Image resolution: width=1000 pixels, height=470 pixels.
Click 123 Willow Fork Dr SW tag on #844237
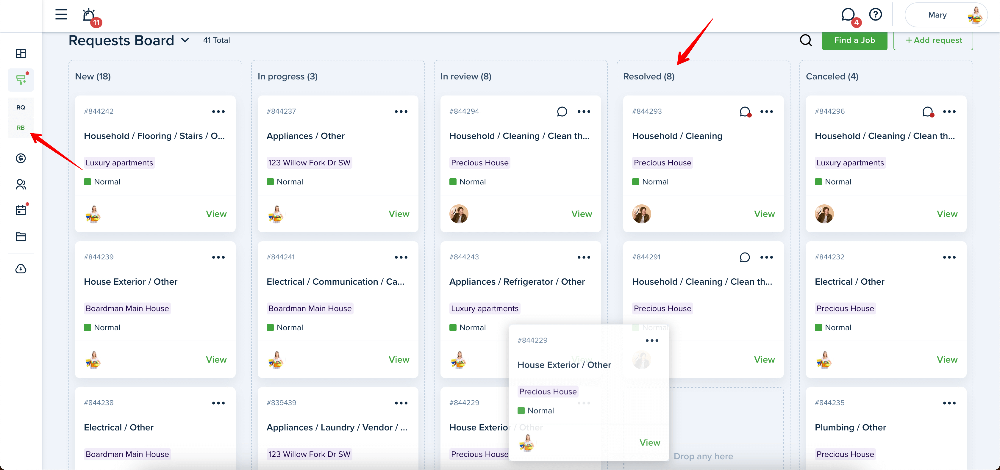point(309,163)
